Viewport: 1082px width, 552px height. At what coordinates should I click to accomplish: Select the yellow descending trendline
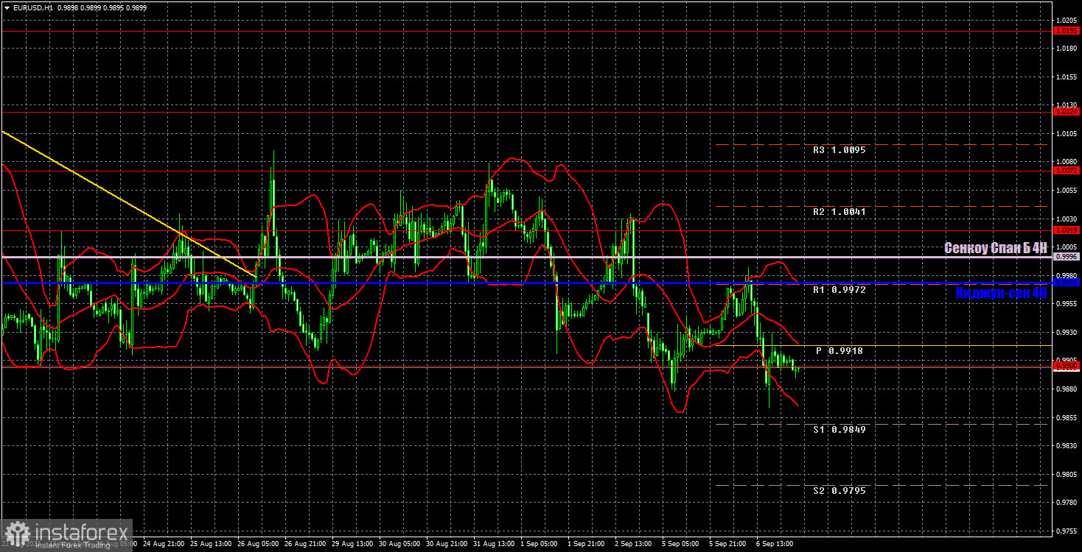tap(129, 205)
